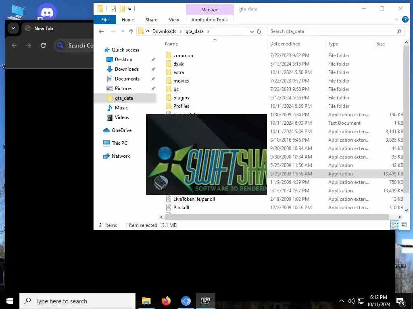The image size is (413, 309).
Task: Go up one folder level
Action: click(131, 31)
